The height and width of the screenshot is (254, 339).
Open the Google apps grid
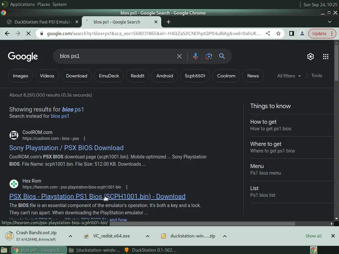[326, 57]
